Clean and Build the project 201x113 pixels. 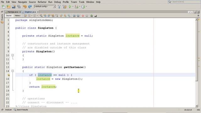(64, 7)
